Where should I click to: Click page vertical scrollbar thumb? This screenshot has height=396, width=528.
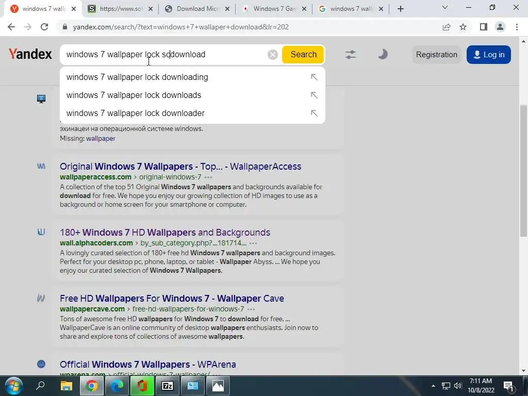523,171
